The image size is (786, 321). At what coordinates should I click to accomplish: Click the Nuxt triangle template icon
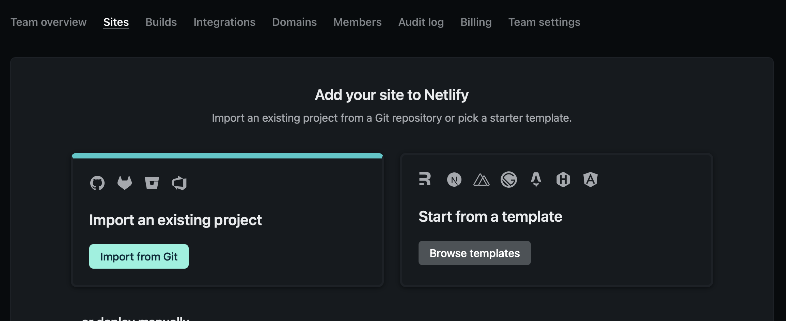click(x=482, y=180)
